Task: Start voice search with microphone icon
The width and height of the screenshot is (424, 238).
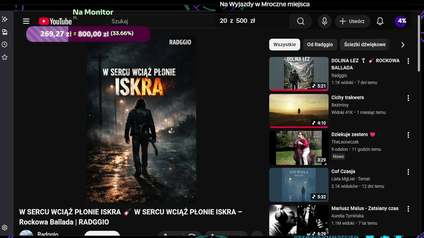Action: pyautogui.click(x=325, y=21)
